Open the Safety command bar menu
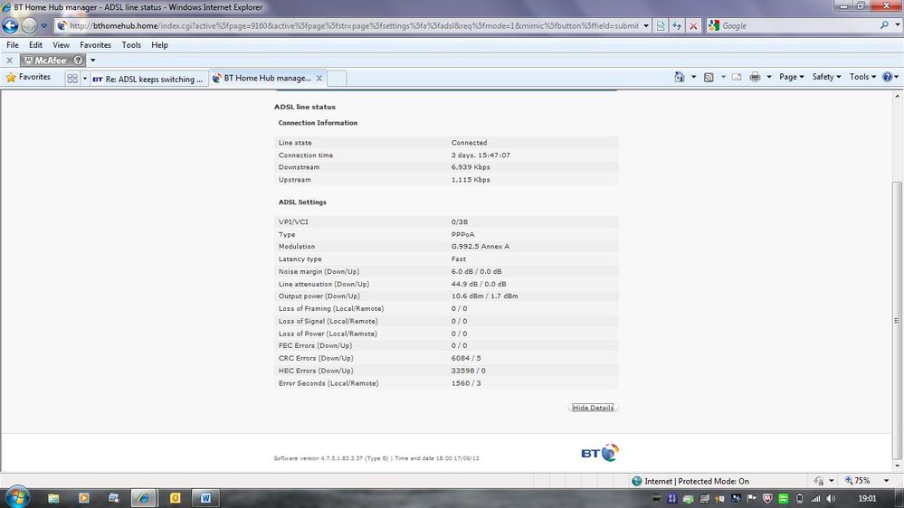The image size is (904, 508). pos(826,77)
